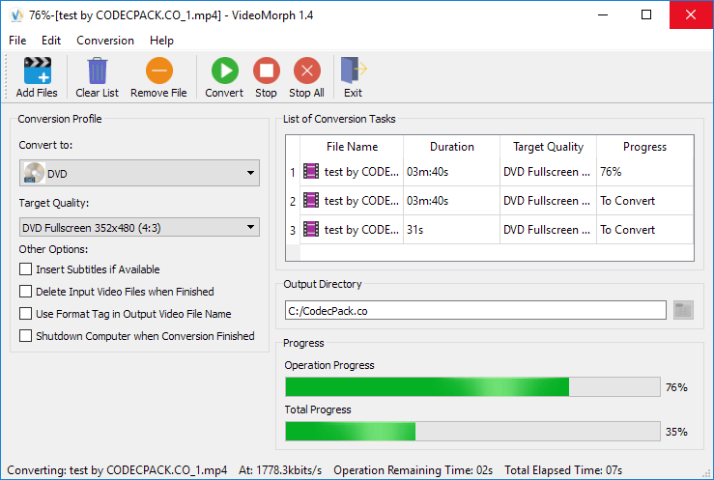Click the Converting file name status text
Image resolution: width=714 pixels, height=480 pixels.
click(117, 470)
